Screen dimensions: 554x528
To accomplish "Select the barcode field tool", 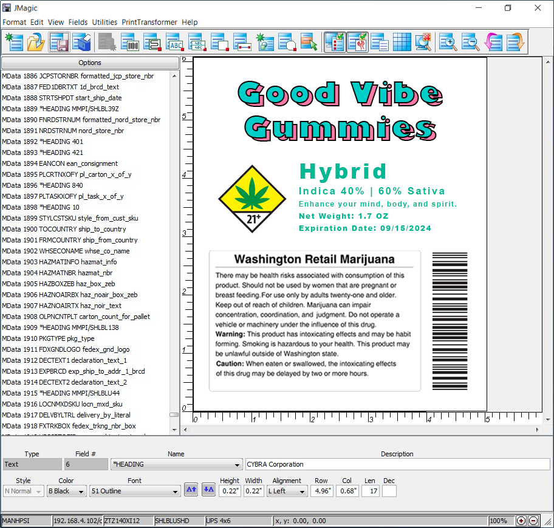I will (x=131, y=43).
